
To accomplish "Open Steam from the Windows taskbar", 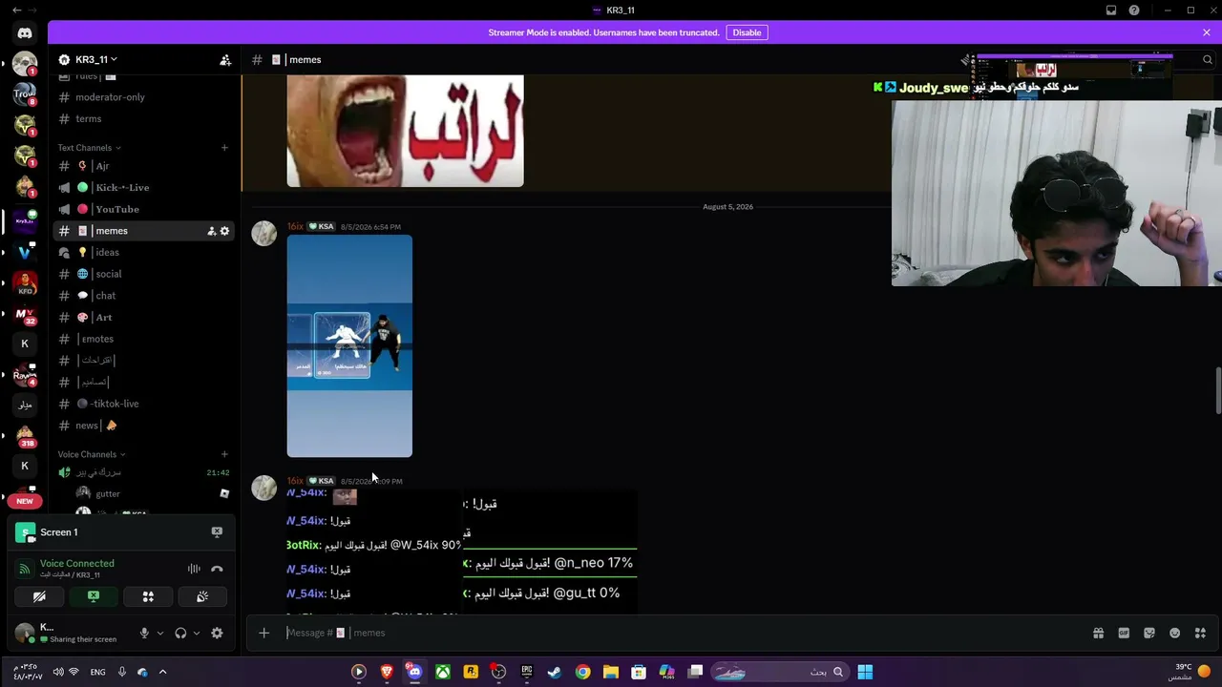I will pyautogui.click(x=555, y=672).
